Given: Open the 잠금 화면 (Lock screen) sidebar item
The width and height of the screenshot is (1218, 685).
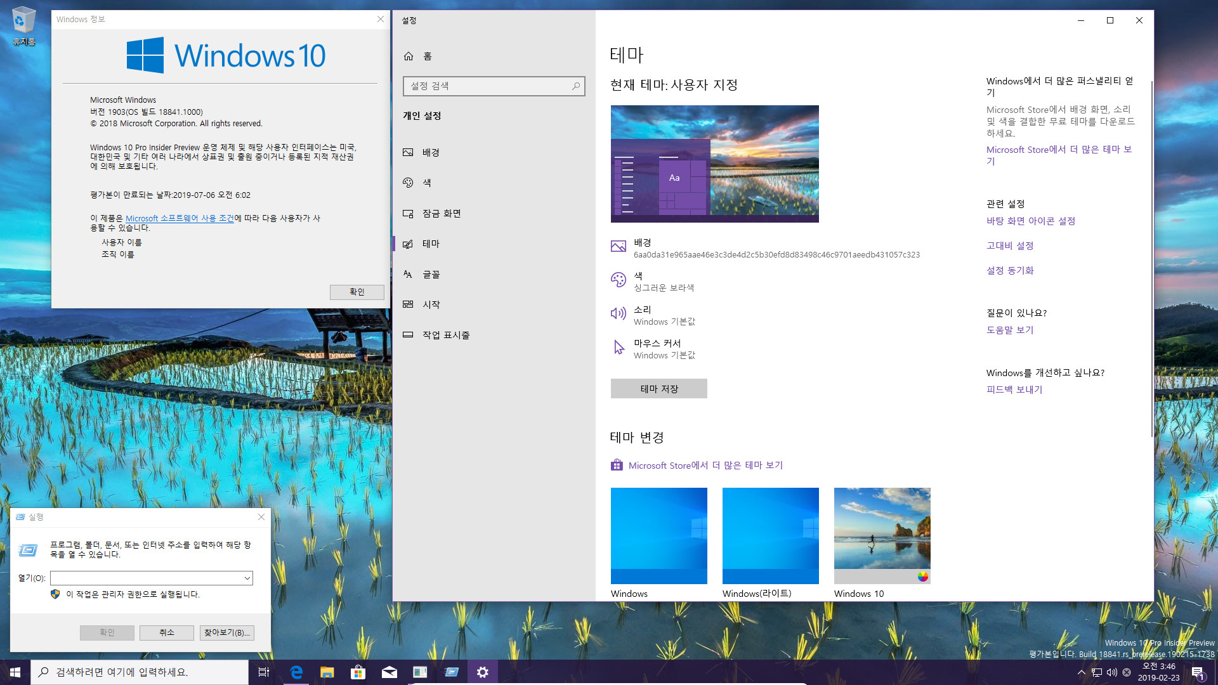Looking at the screenshot, I should tap(494, 213).
